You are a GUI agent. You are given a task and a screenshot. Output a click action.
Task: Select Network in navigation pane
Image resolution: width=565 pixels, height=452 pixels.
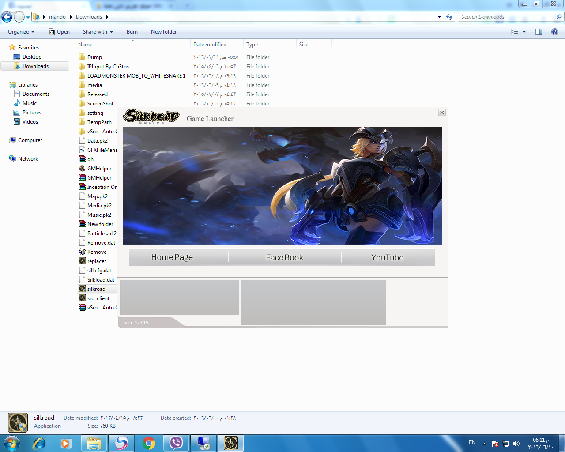pos(28,159)
